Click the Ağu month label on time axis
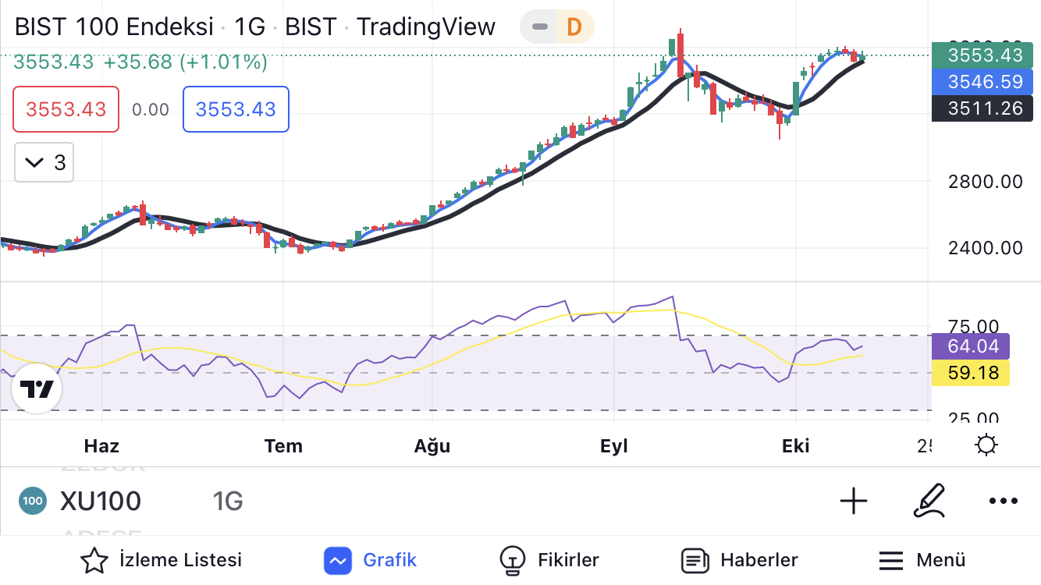This screenshot has height=585, width=1041. (x=432, y=446)
